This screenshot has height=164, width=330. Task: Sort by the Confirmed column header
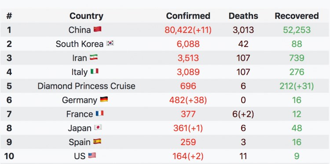click(188, 16)
